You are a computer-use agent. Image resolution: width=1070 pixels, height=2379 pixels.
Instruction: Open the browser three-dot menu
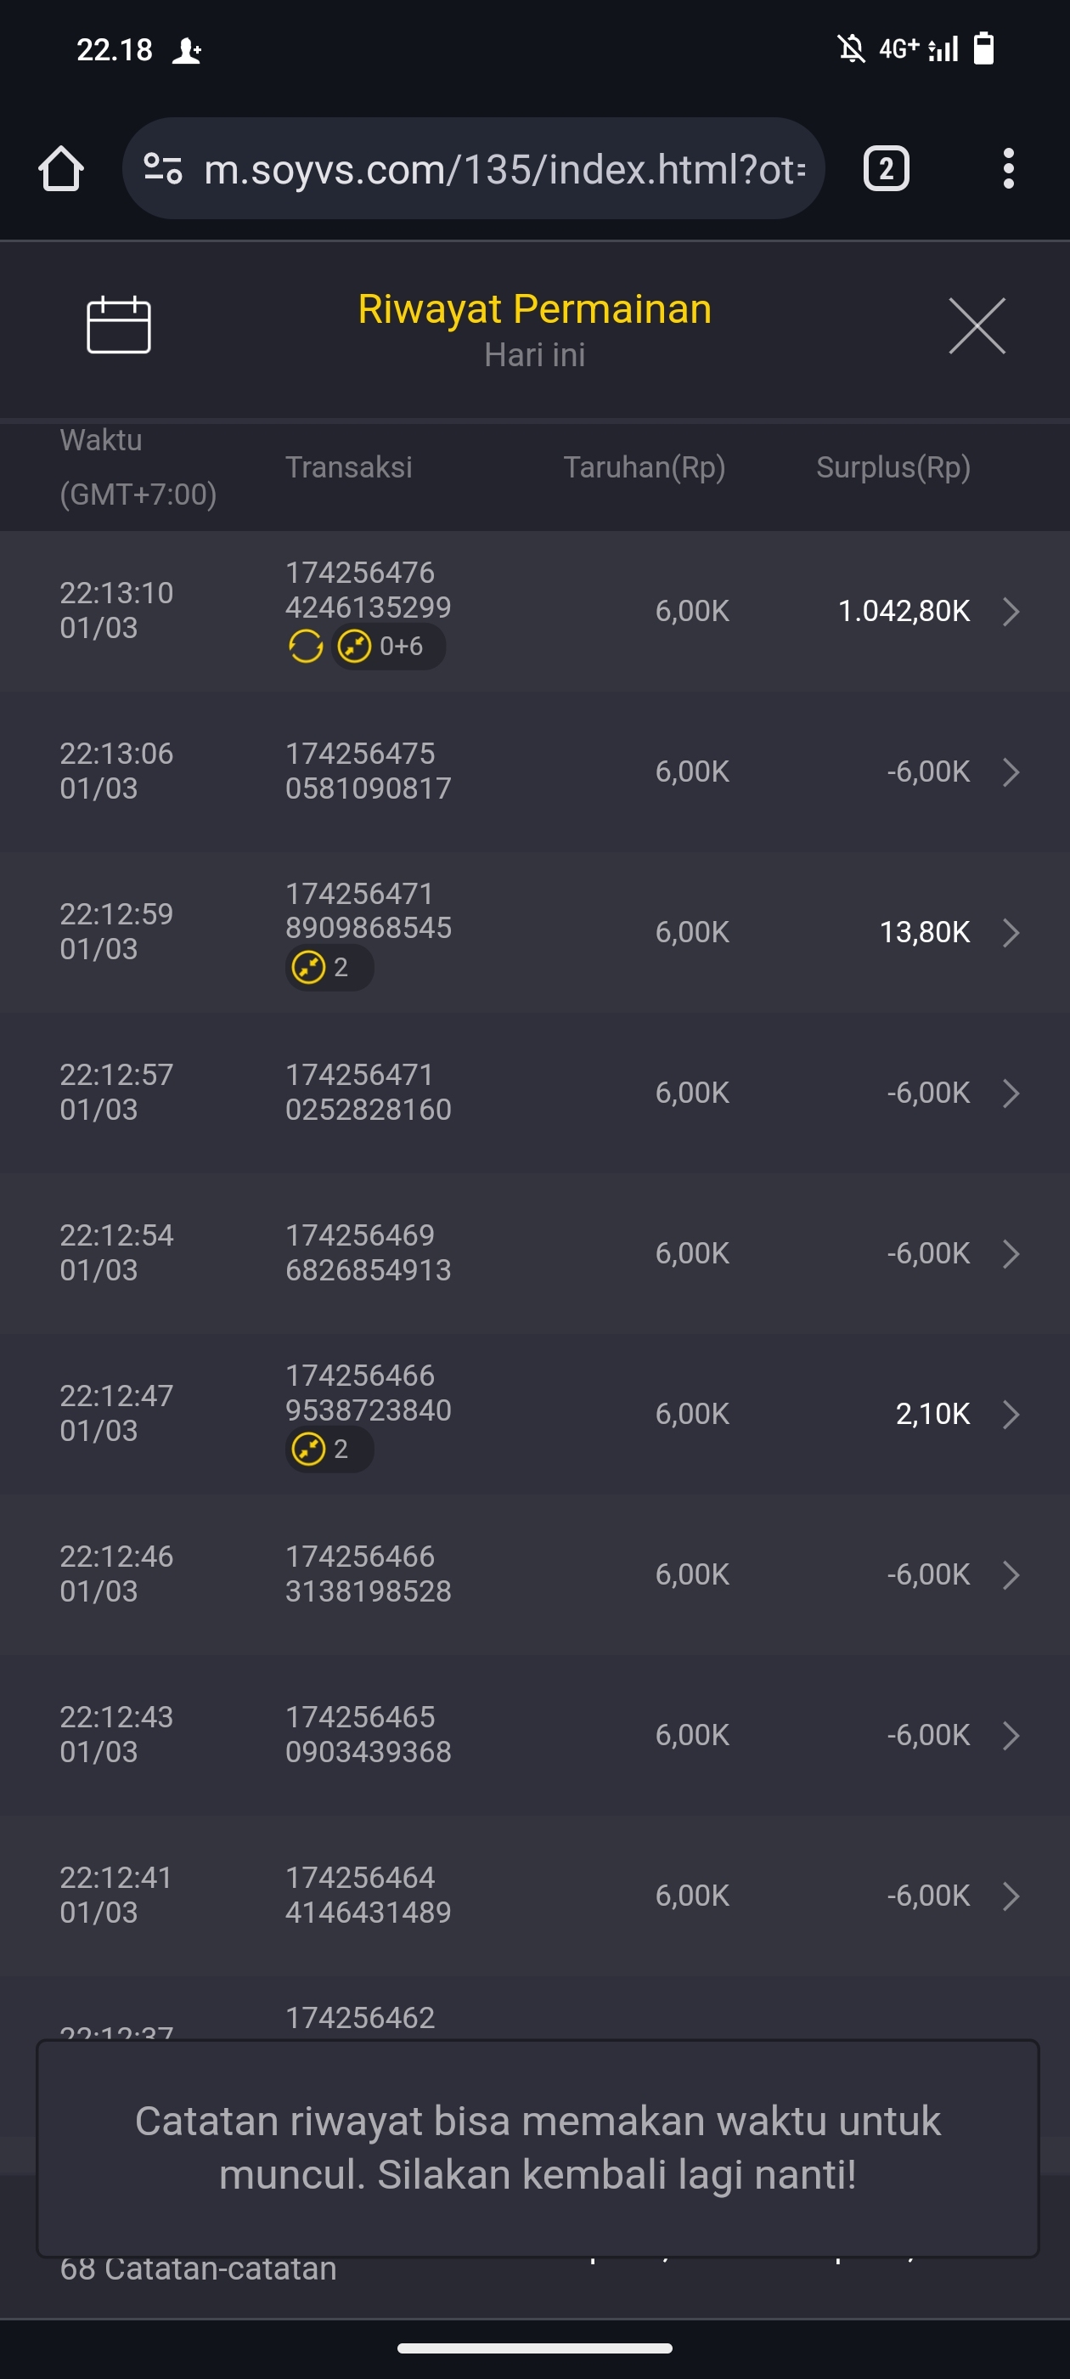[x=1008, y=169]
